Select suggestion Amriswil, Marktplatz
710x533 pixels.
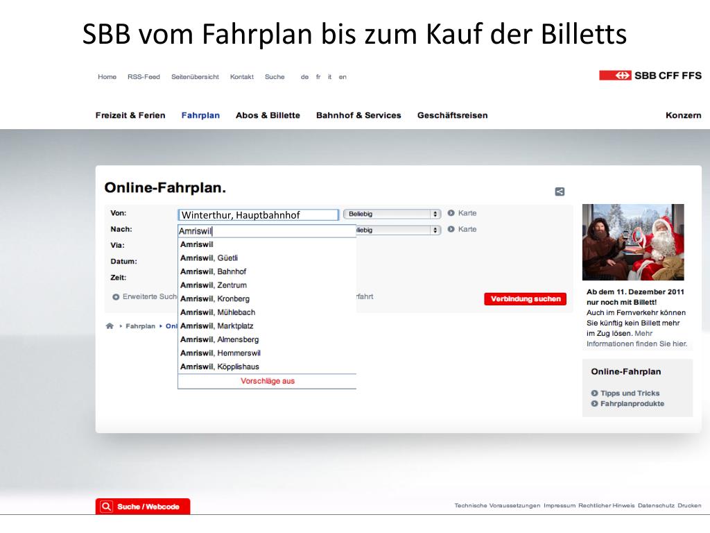coord(267,326)
